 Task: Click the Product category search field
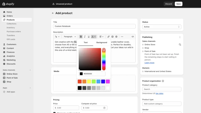162,89
